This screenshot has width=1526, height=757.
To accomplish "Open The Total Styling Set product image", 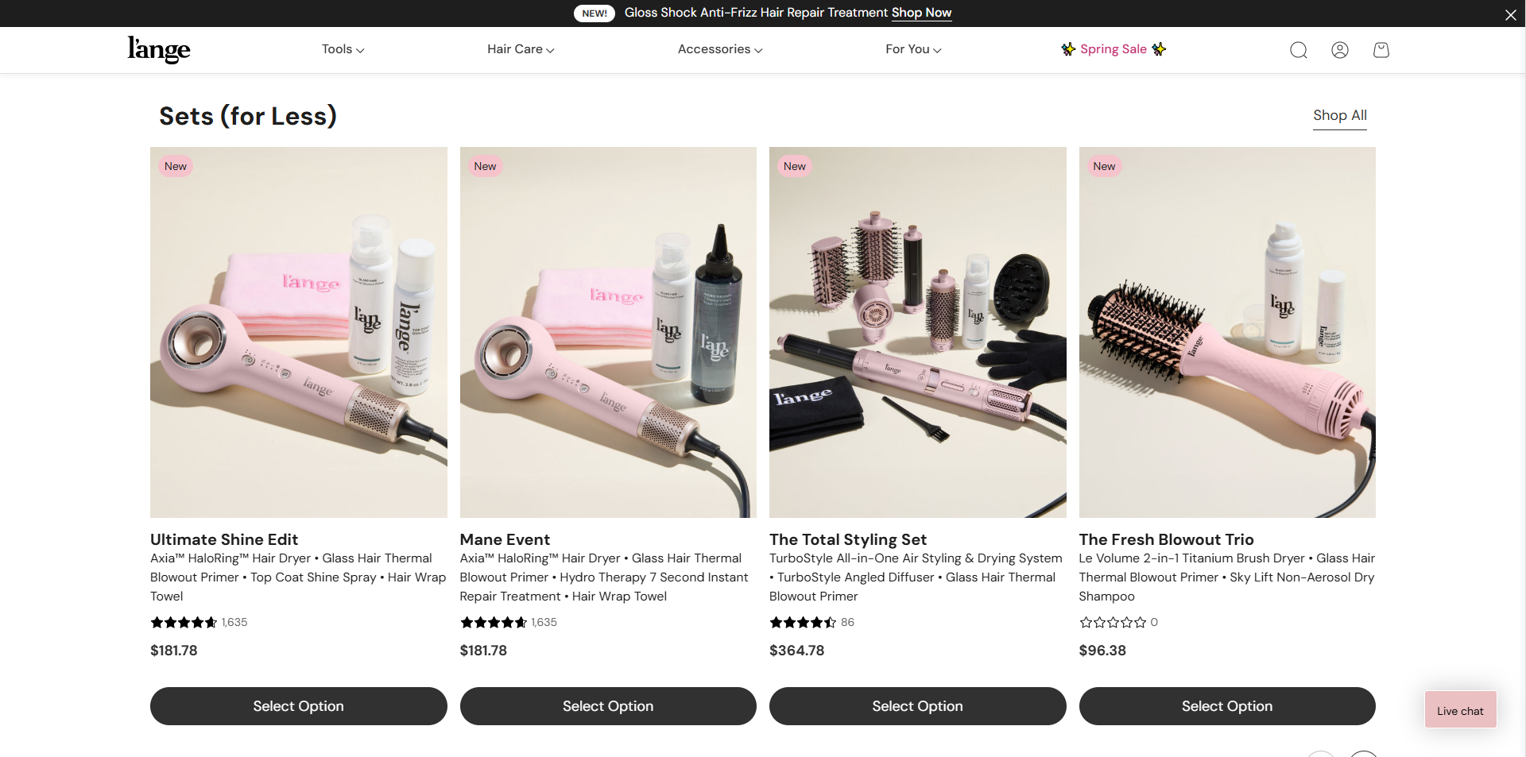I will click(x=918, y=332).
